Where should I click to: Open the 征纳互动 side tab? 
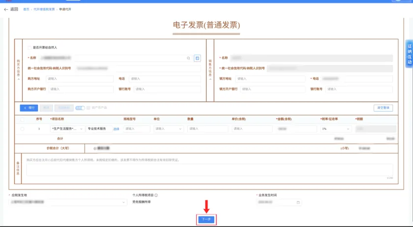point(409,54)
